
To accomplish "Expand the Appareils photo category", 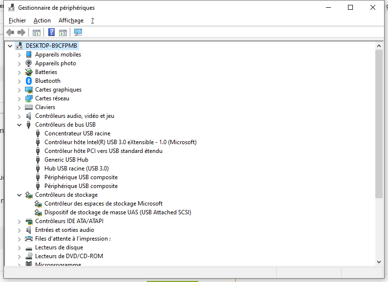I will (20, 64).
